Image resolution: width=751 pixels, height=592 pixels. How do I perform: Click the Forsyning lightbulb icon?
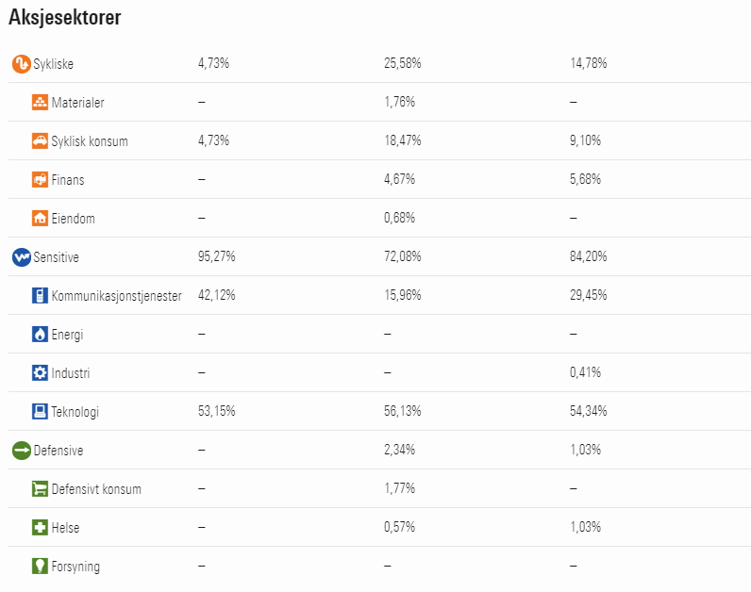pyautogui.click(x=40, y=567)
